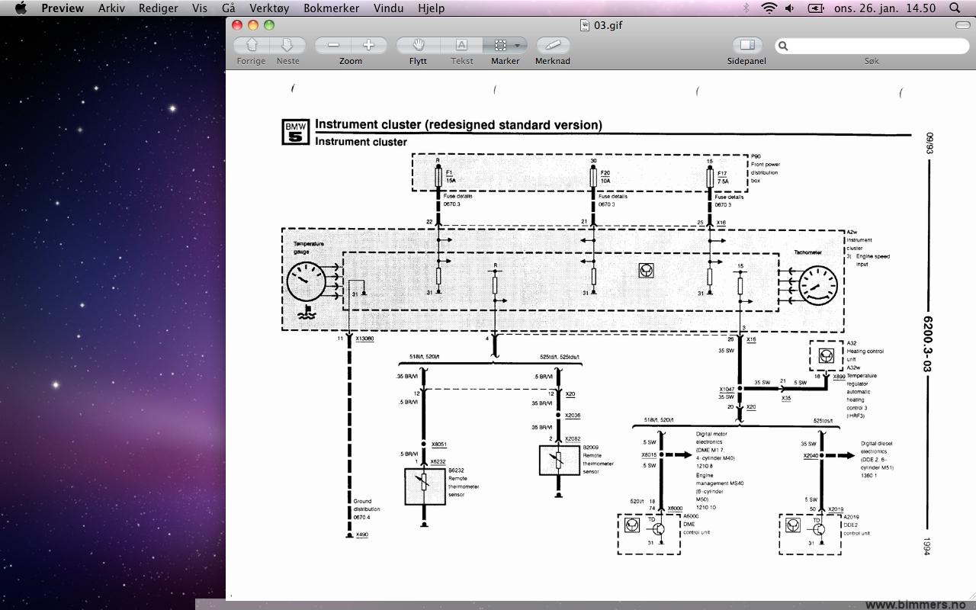Image resolution: width=976 pixels, height=610 pixels.
Task: Open the Preview application menu
Action: click(63, 8)
